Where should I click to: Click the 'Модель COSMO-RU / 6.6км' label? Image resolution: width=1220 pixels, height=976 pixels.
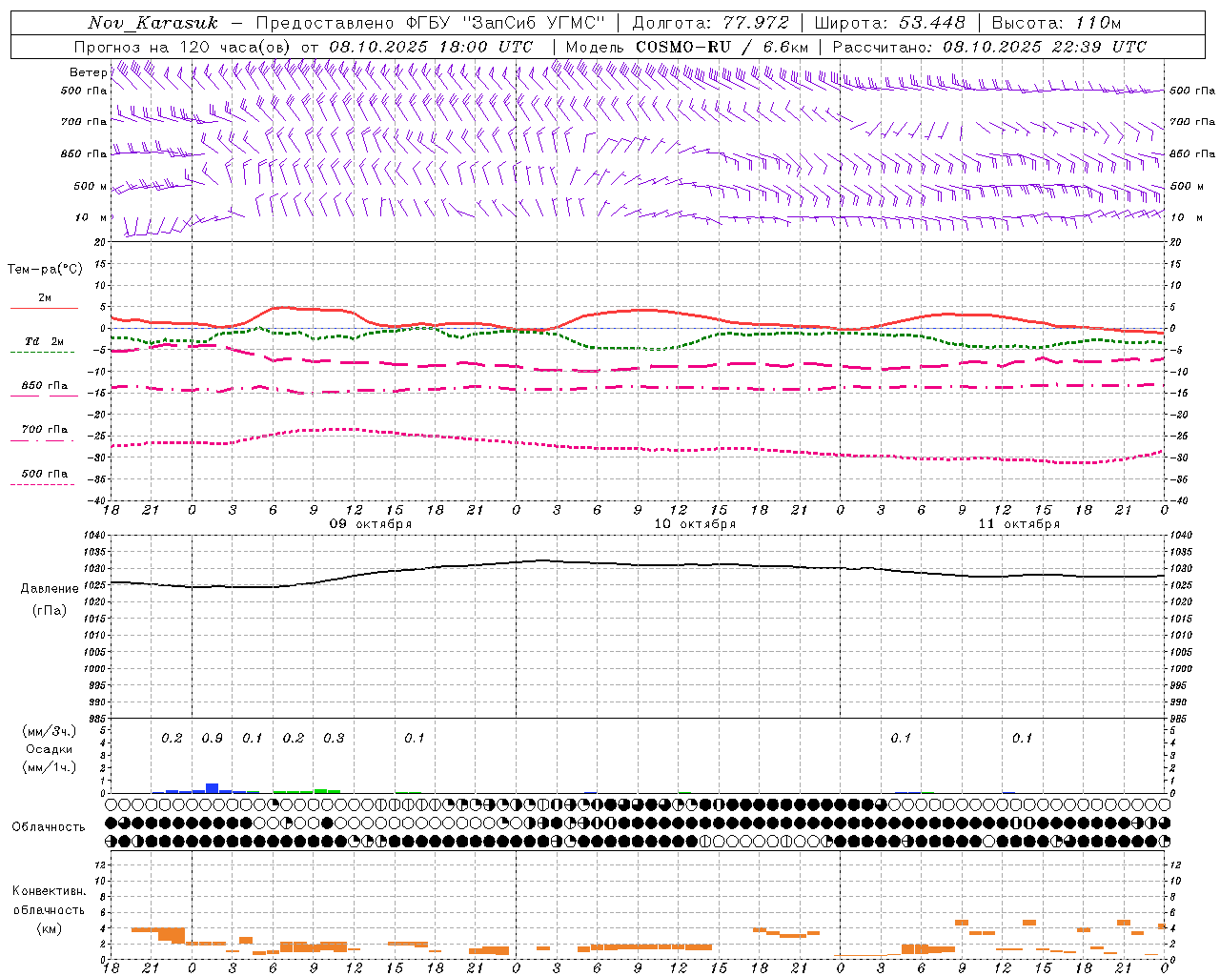pos(687,47)
